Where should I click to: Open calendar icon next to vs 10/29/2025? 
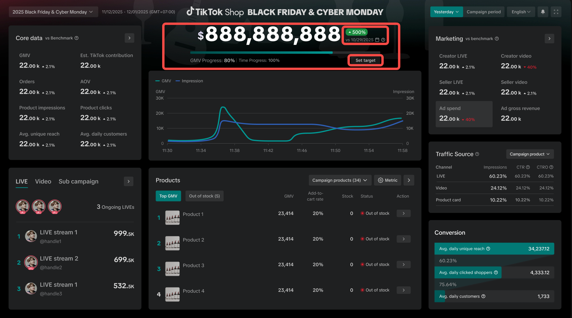377,40
